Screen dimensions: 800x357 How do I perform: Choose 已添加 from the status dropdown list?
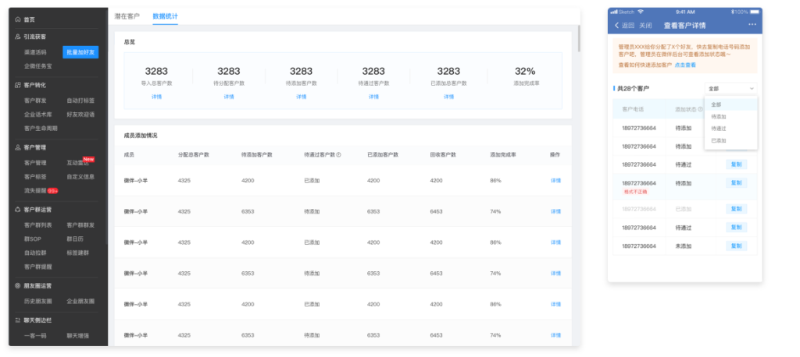point(718,140)
